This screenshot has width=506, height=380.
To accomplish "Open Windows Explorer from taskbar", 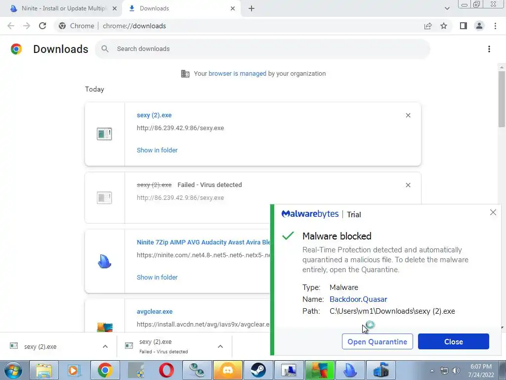I will tap(44, 370).
